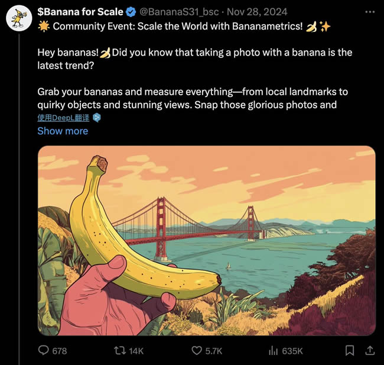
Task: Click the sun emoji starting the tweet
Action: click(x=43, y=26)
